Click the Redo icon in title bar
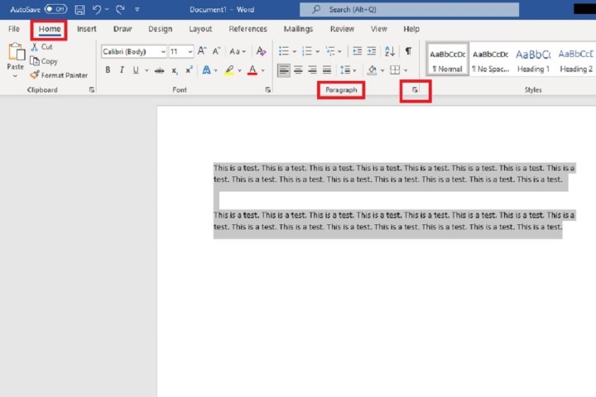Image resolution: width=596 pixels, height=397 pixels. (x=120, y=9)
